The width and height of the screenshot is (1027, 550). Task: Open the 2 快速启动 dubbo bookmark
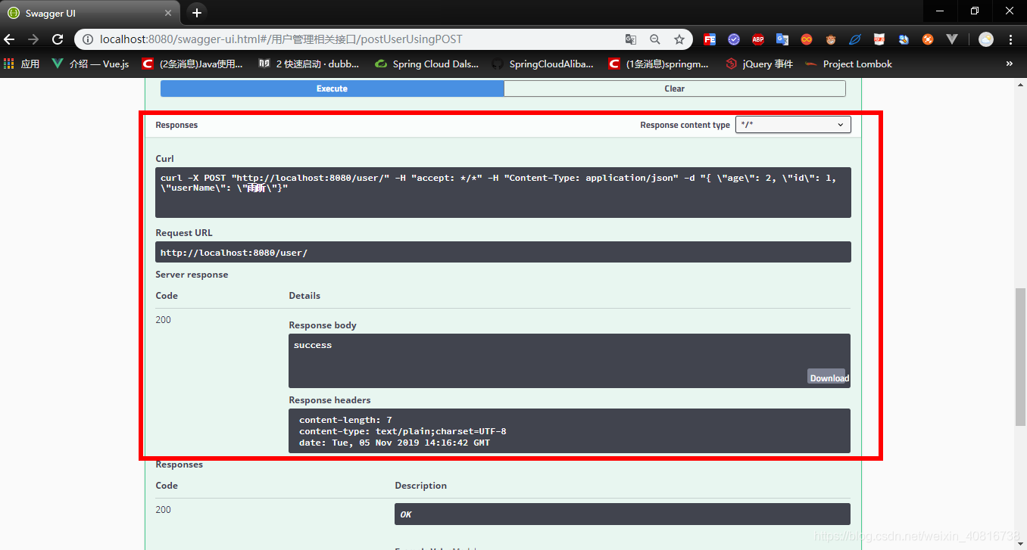pos(309,64)
